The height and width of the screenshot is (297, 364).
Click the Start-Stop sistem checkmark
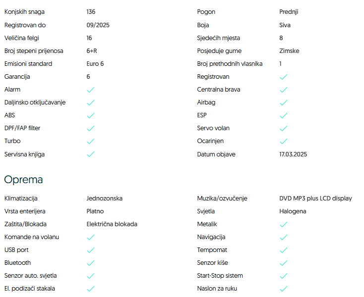(x=284, y=276)
